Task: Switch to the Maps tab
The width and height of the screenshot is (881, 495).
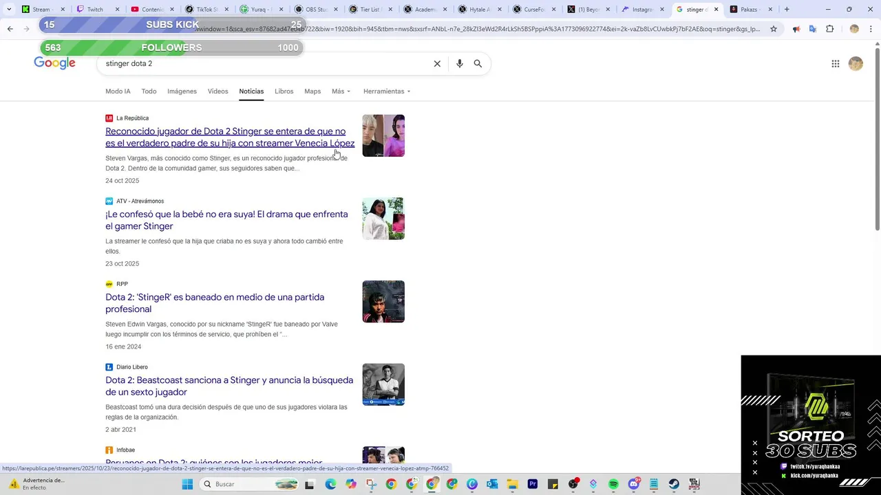Action: pyautogui.click(x=312, y=91)
